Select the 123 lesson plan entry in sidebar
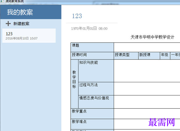The width and height of the screenshot is (180, 131). (29, 36)
